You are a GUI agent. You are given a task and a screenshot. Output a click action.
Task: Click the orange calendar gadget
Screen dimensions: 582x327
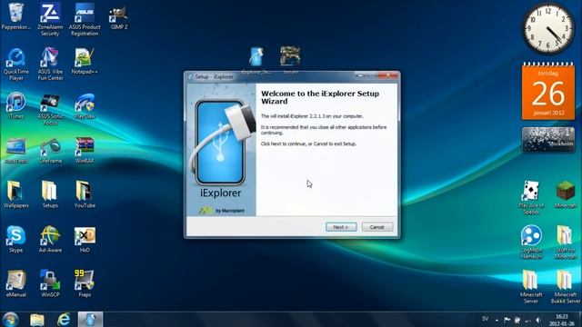click(548, 91)
